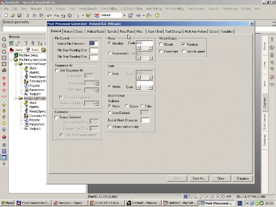Switch to the Motion tab
Image resolution: width=276 pixels, height=207 pixels.
point(68,32)
